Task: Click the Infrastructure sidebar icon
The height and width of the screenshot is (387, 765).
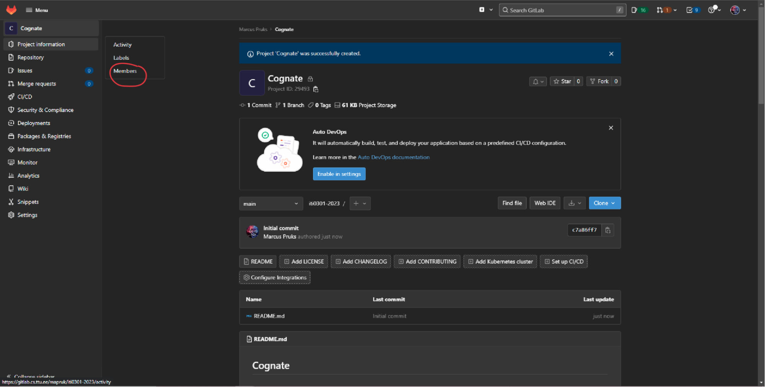Action: click(11, 149)
